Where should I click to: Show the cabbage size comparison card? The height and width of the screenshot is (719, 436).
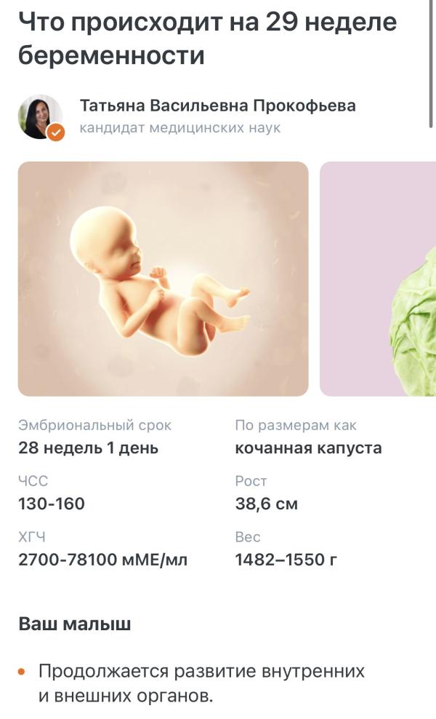pyautogui.click(x=378, y=279)
